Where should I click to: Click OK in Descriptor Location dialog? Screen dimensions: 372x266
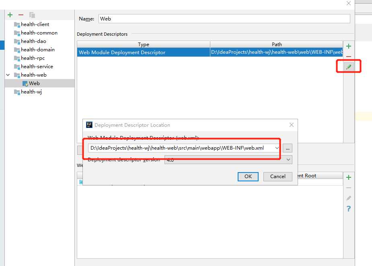(x=248, y=177)
